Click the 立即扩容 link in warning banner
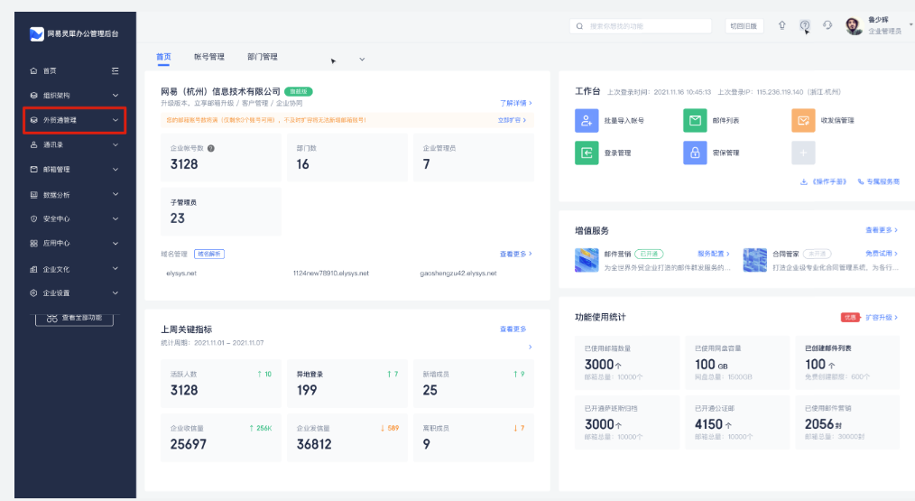Screen dimensions: 915x501 [512, 120]
